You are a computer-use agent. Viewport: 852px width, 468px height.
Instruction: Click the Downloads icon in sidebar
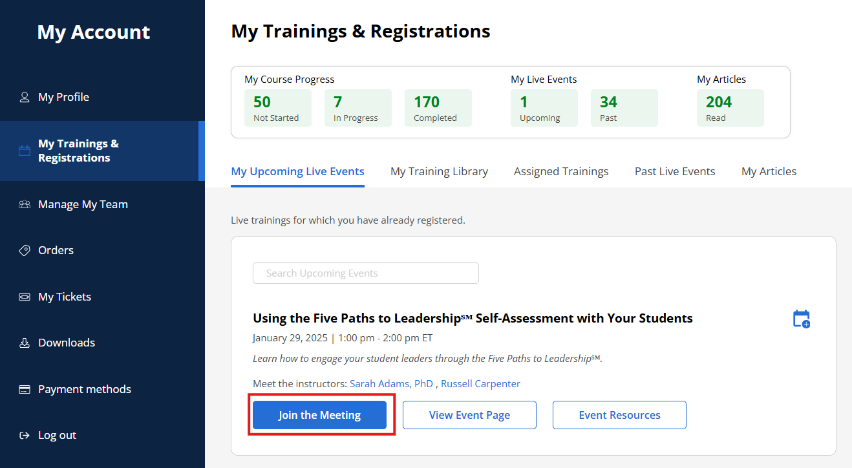pyautogui.click(x=25, y=343)
